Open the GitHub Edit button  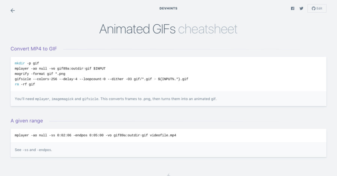click(317, 8)
